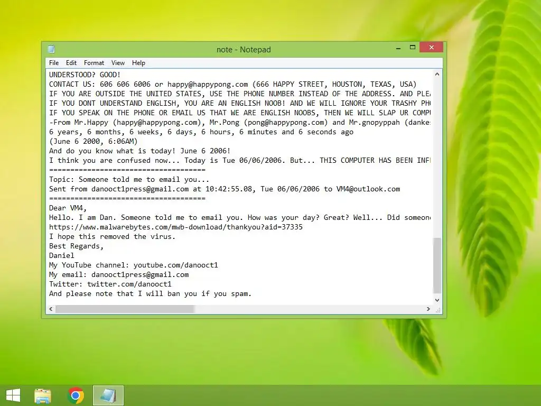Click 'IF YOU SPEAK ON THE PHONE' line
Screen dimensions: 541x406
tap(239, 113)
